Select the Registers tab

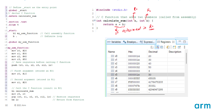[165, 42]
